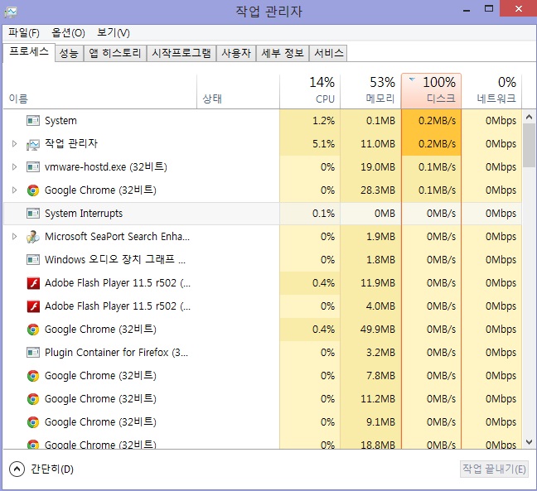Open the 옵션(O) menu
This screenshot has width=537, height=491.
[x=68, y=33]
